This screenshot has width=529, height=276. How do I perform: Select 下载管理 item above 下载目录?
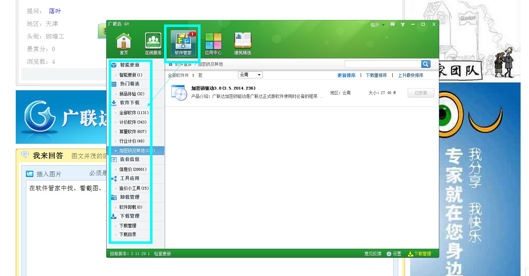(128, 226)
